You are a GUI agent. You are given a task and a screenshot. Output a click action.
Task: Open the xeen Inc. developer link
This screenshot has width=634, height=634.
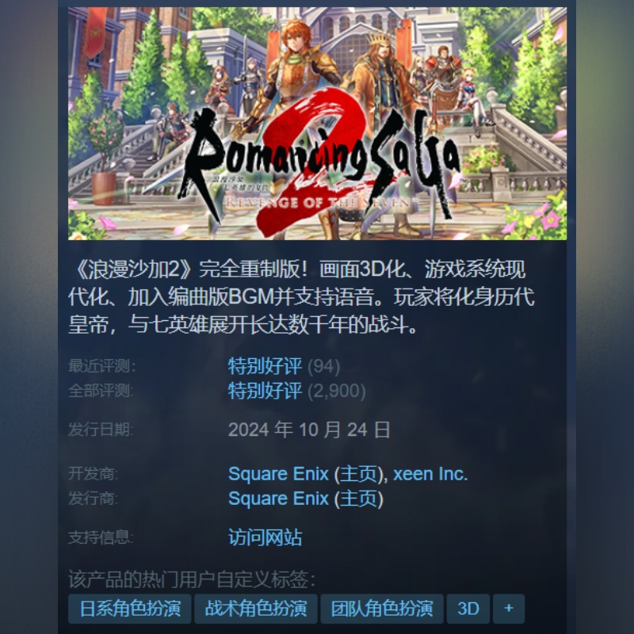pos(430,473)
